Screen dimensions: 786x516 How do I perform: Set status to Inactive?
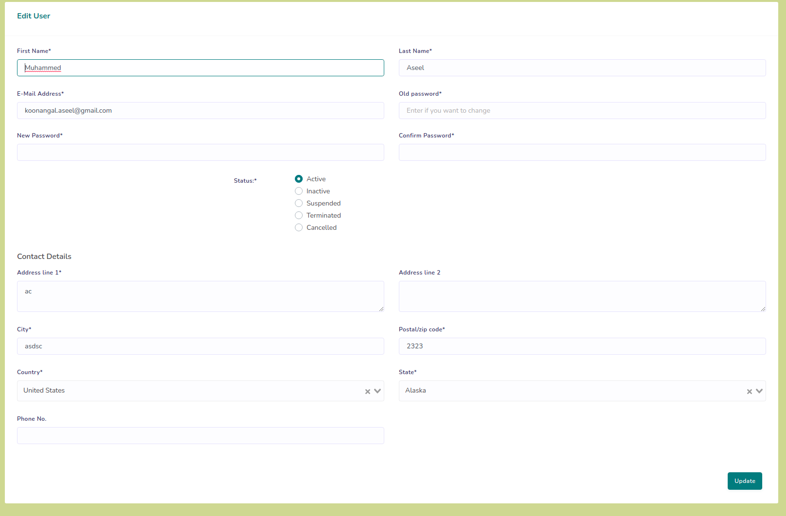tap(299, 191)
